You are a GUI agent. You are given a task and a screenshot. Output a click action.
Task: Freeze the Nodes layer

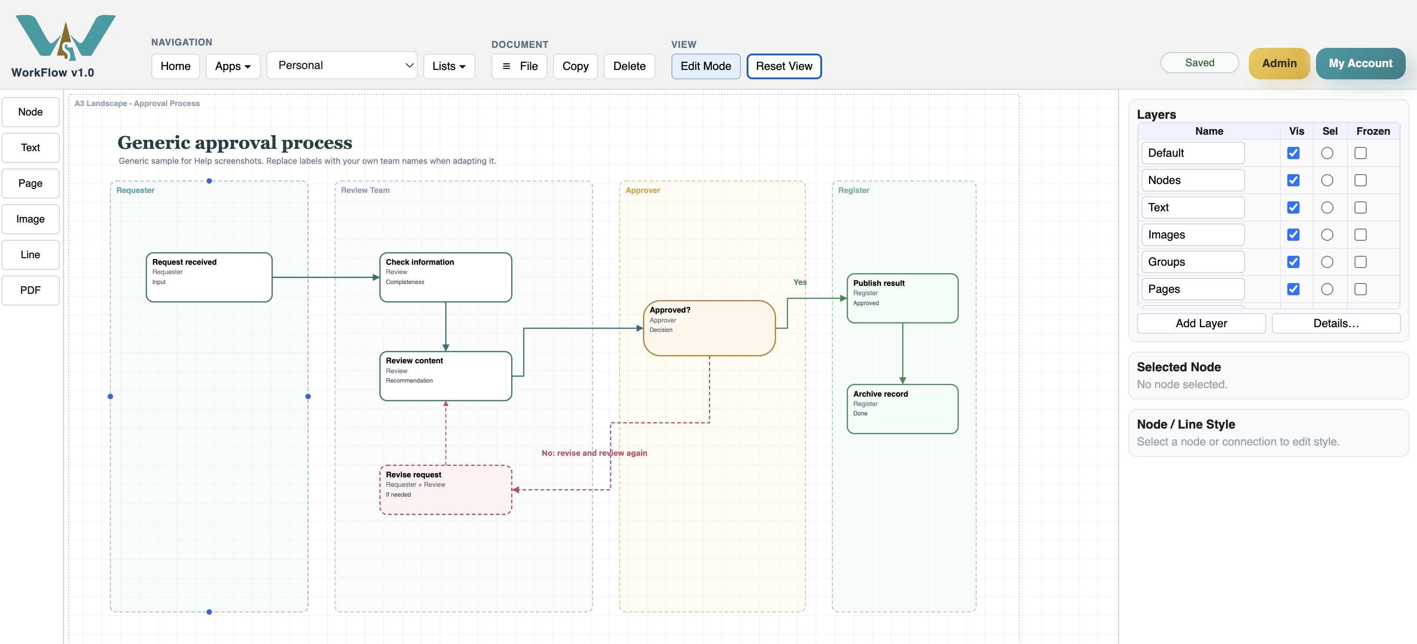pyautogui.click(x=1360, y=180)
